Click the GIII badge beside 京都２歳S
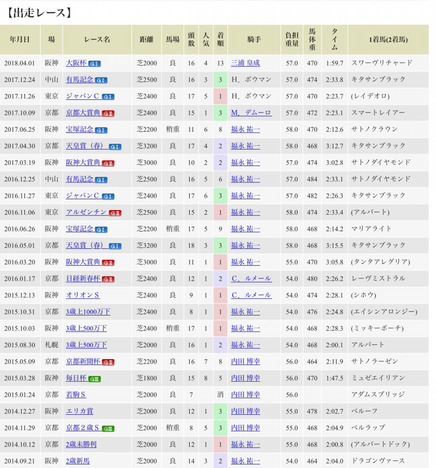The height and width of the screenshot is (468, 437). 108,429
